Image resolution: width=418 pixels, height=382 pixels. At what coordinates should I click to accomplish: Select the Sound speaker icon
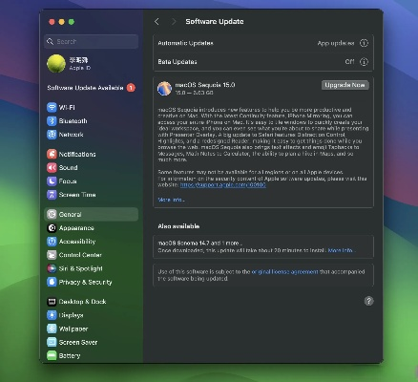coord(52,167)
